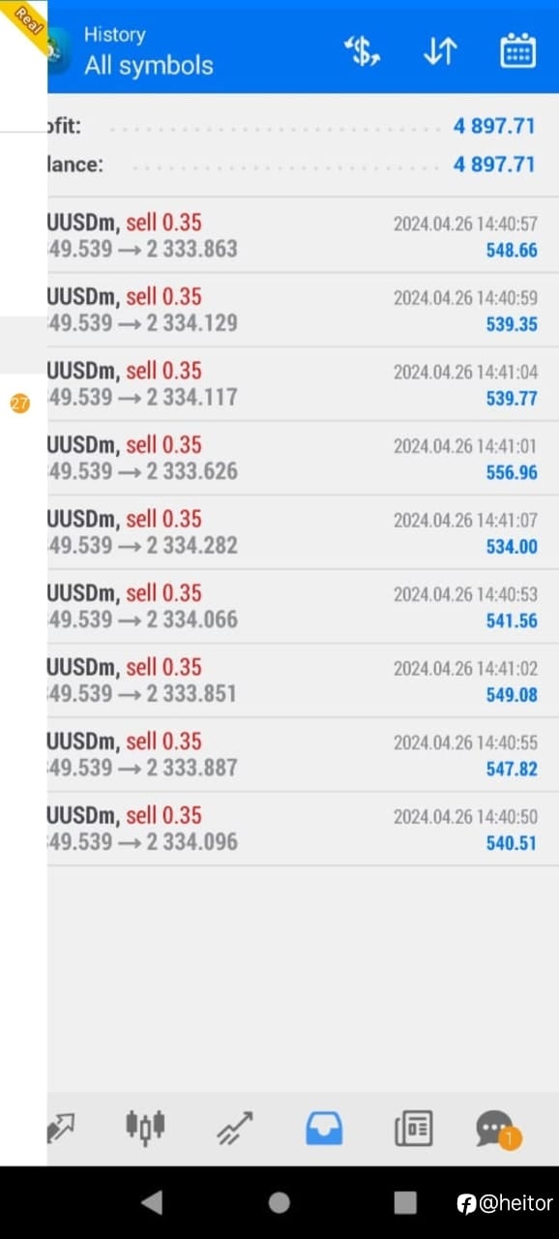Image resolution: width=559 pixels, height=1239 pixels.
Task: Open trade timestamped 2024.04.26 14:40:53
Action: (303, 606)
